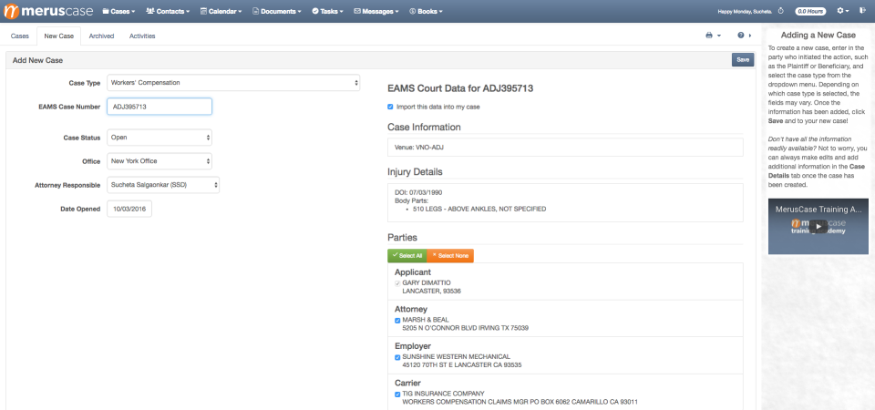Expand the print options arrow
This screenshot has height=410, width=875.
click(719, 36)
